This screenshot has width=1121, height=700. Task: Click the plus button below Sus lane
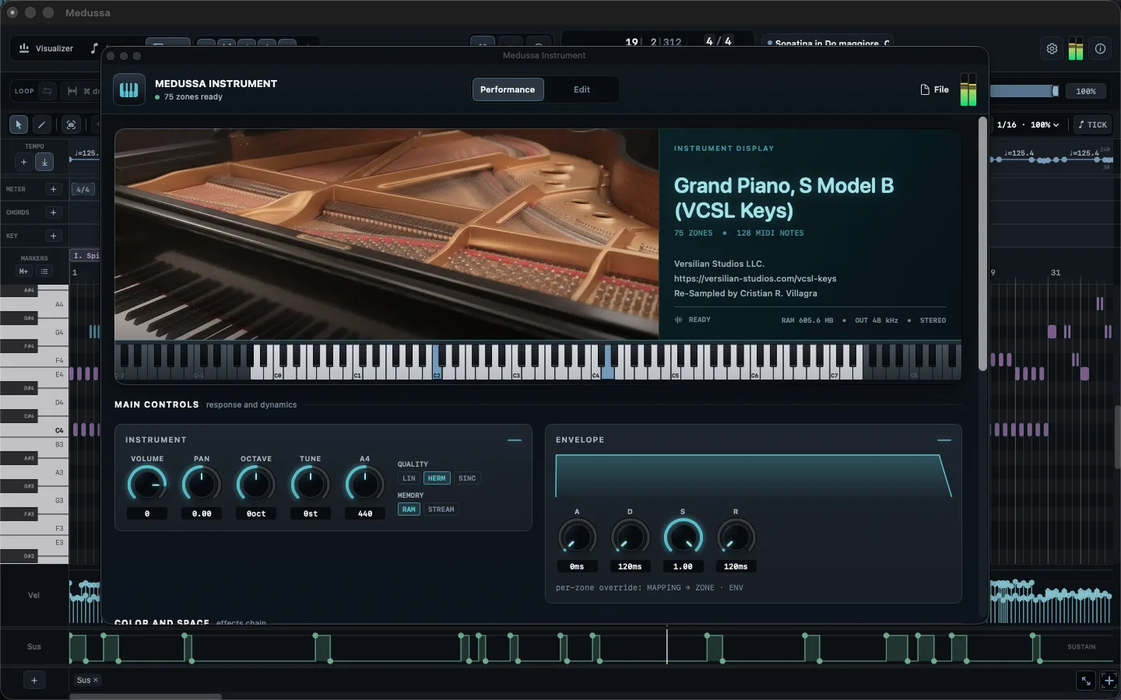coord(34,681)
